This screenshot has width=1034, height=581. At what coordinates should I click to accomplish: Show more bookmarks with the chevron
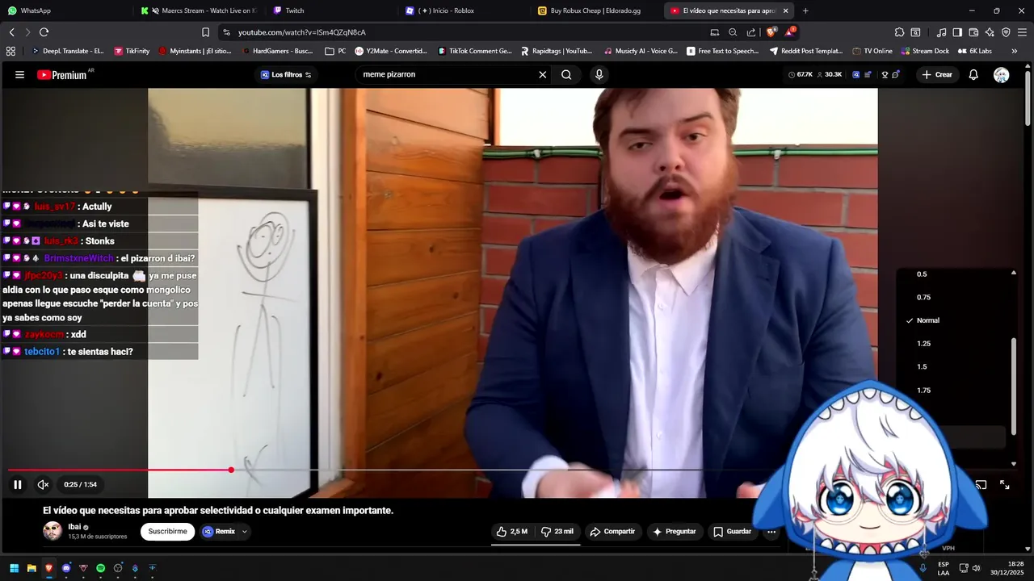[1015, 51]
